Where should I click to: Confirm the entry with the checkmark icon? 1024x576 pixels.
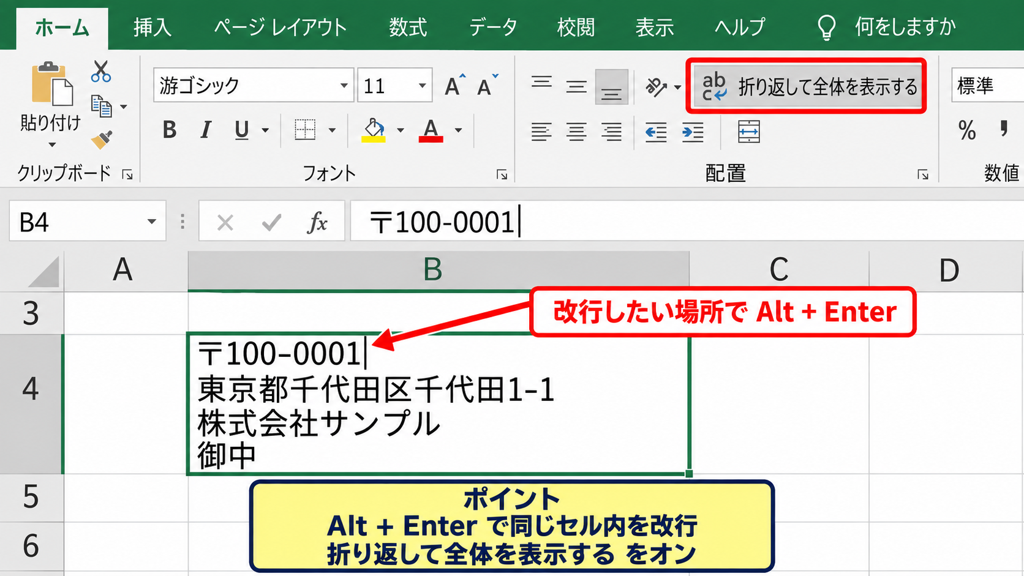271,223
